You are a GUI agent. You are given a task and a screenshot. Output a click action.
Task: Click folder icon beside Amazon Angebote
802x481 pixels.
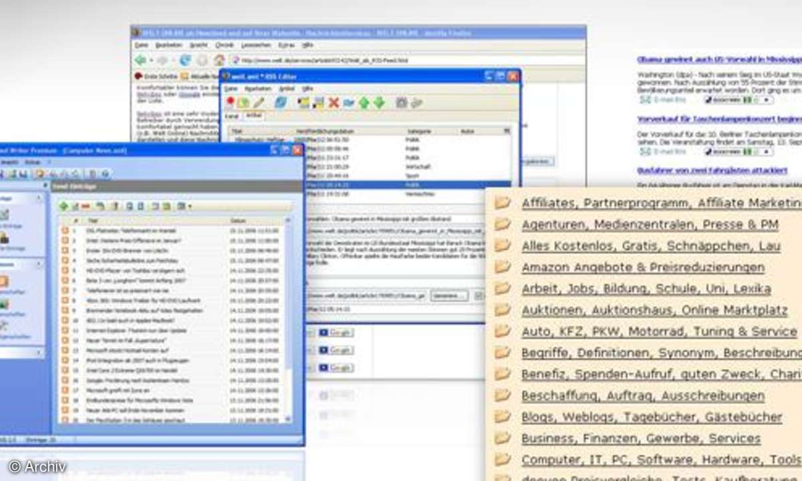pyautogui.click(x=503, y=267)
